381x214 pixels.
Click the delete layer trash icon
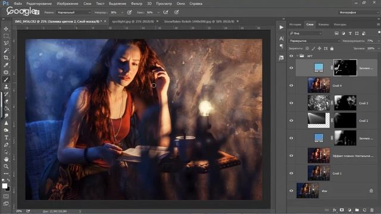(x=372, y=210)
